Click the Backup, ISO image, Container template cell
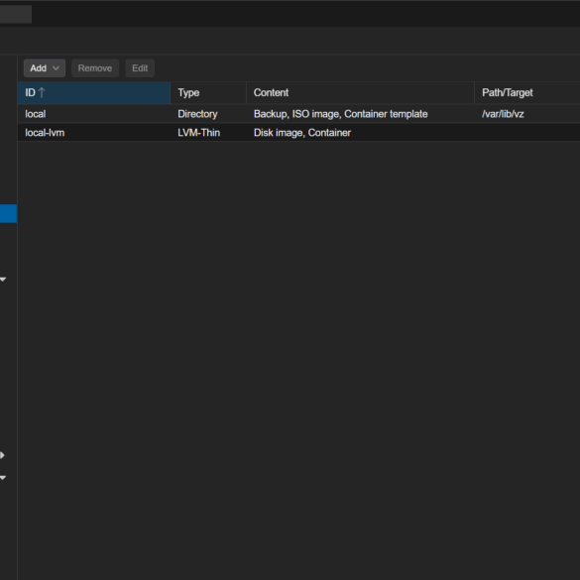This screenshot has width=580, height=580. click(341, 114)
